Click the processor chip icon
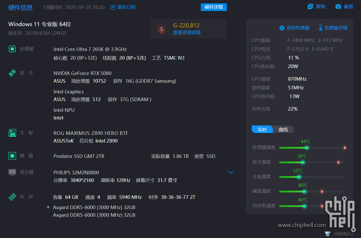Image resolution: width=361 pixels, height=238 pixels. [12, 49]
